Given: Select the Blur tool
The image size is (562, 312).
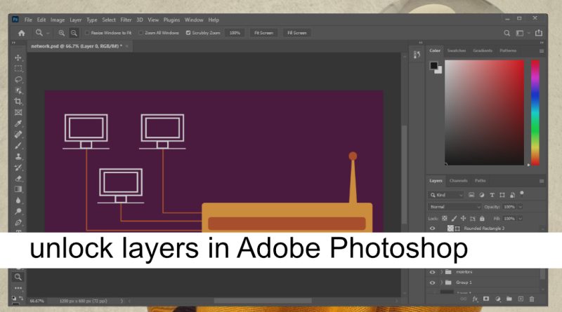Looking at the screenshot, I should tap(18, 201).
